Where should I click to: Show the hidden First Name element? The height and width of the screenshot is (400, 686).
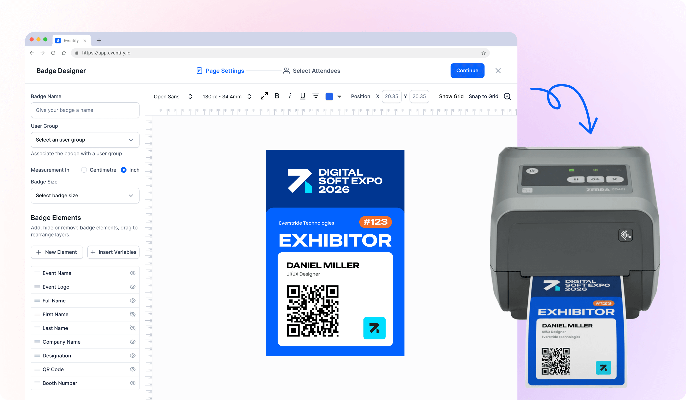tap(133, 314)
